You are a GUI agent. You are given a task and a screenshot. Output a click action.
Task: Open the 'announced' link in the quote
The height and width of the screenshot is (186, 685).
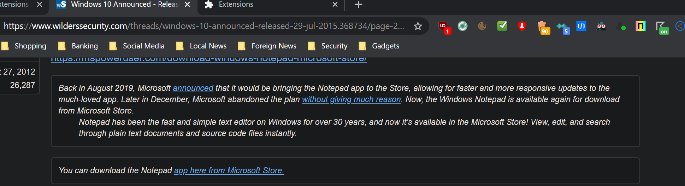click(193, 88)
